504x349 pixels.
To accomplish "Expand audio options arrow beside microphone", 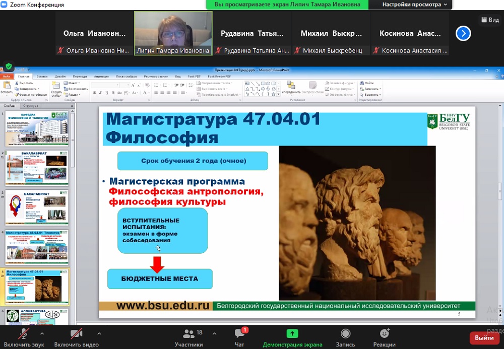I will point(42,333).
